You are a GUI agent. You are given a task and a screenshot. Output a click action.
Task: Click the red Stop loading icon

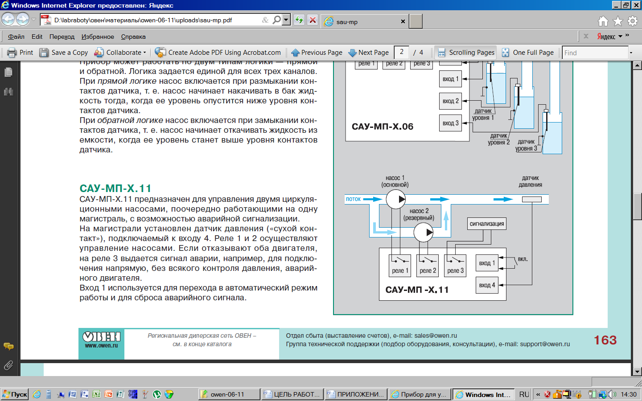point(313,20)
